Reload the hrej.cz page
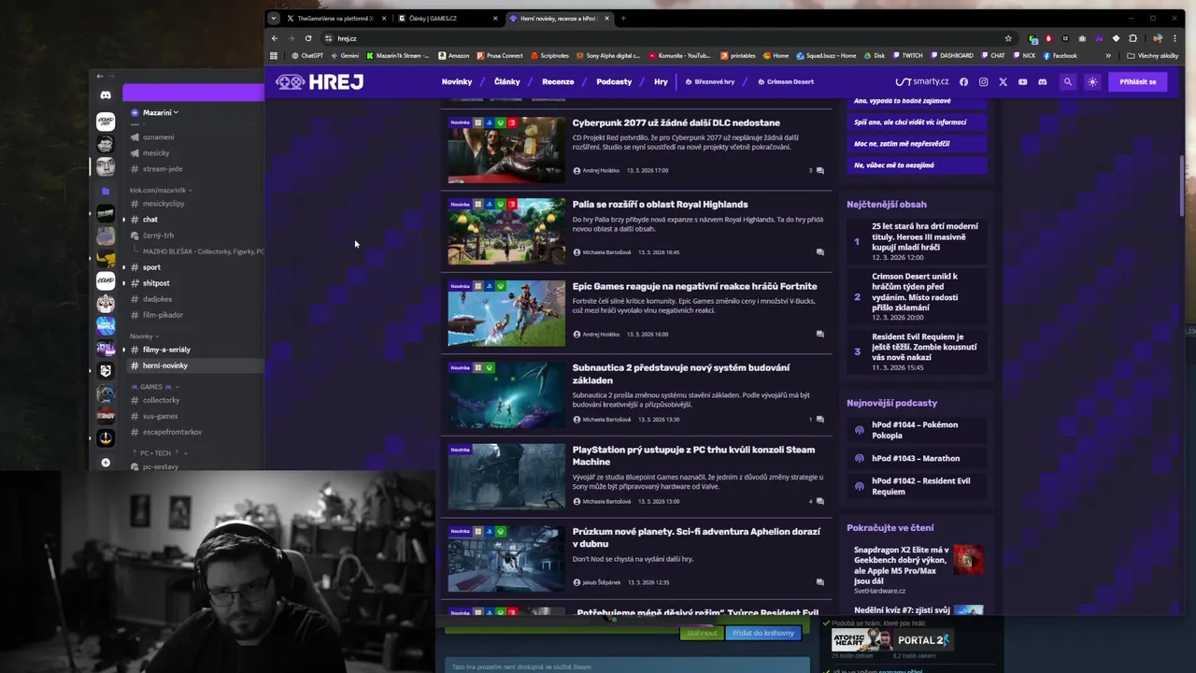Screen dimensions: 1196x673 coord(307,38)
